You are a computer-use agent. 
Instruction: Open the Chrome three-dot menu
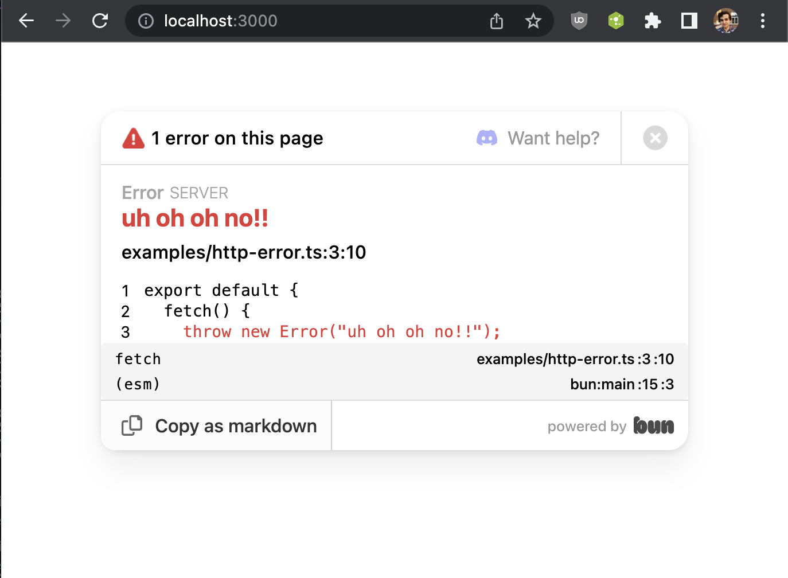762,21
